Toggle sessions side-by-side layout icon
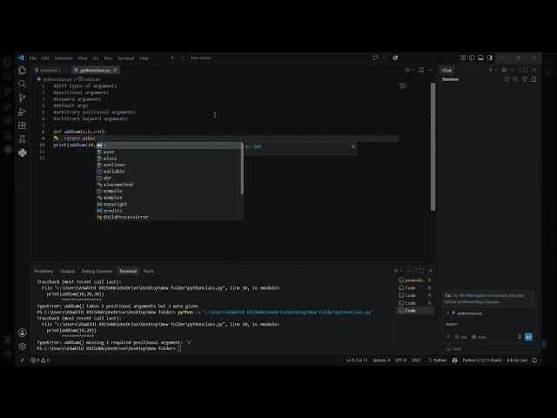Screen dimensions: 557x418 tap(534, 79)
